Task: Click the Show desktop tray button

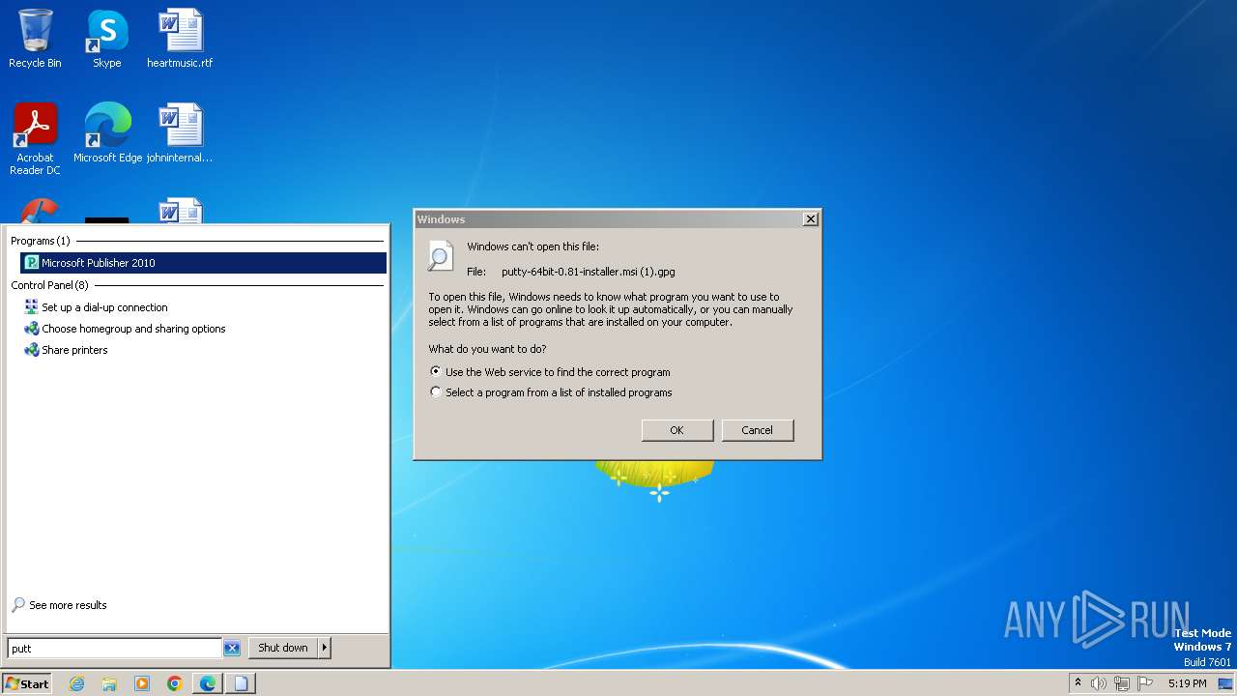Action: [x=1226, y=683]
